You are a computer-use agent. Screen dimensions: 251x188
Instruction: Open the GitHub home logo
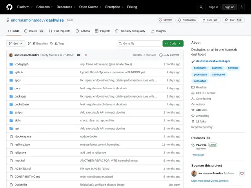pos(9,7)
